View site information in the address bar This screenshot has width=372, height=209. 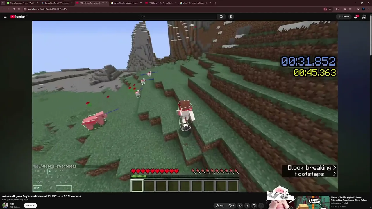[25, 9]
